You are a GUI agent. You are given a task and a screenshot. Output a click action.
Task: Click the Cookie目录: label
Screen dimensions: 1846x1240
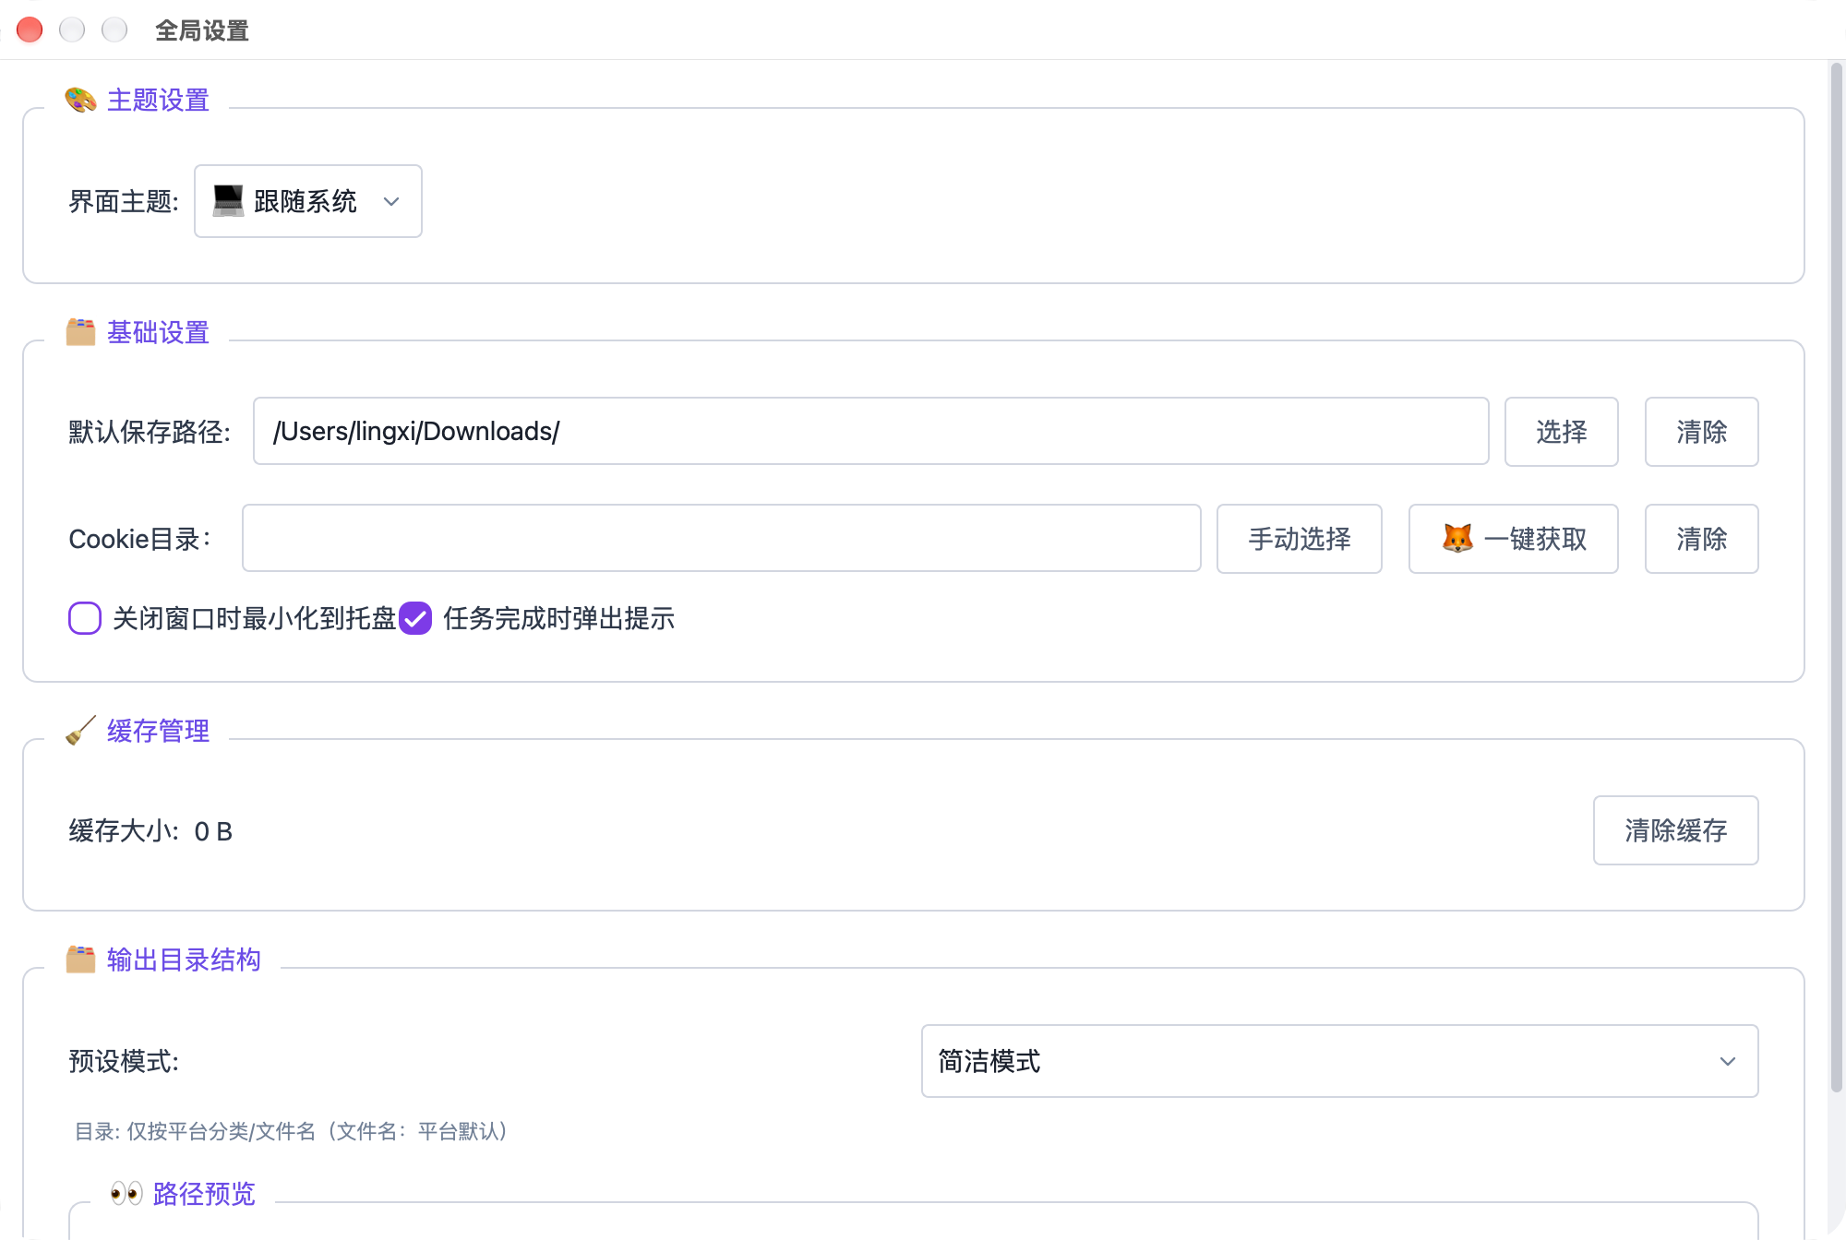(x=139, y=539)
